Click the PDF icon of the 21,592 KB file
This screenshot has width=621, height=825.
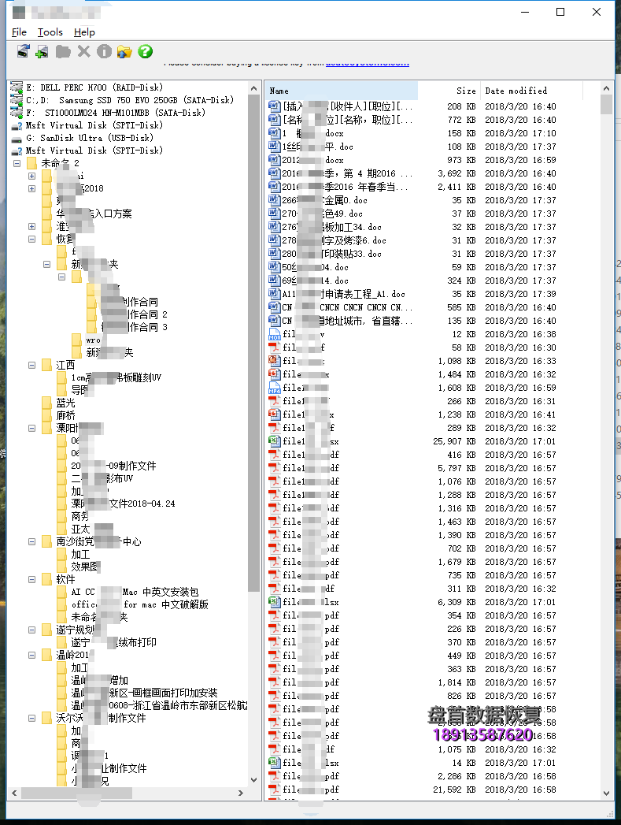click(274, 790)
